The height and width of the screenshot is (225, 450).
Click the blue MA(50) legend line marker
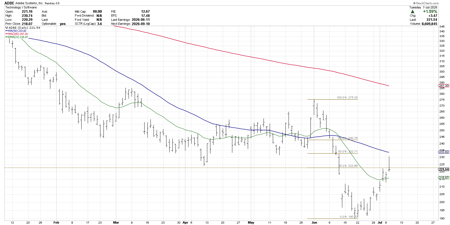click(x=6, y=31)
